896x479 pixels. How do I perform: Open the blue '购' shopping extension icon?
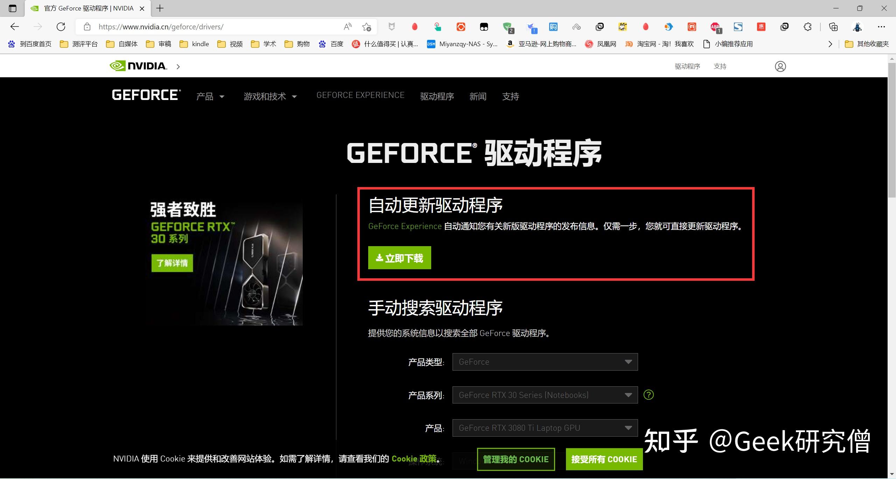pyautogui.click(x=553, y=27)
